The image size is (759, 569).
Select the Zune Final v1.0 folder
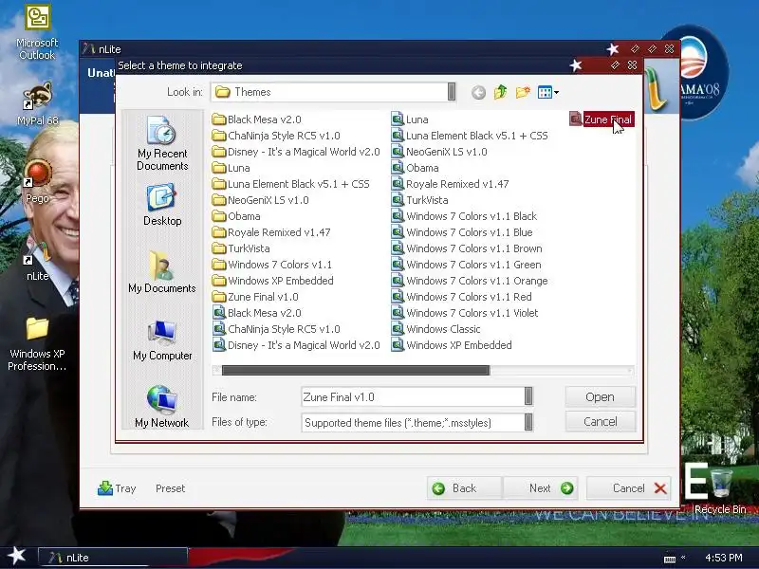255,297
